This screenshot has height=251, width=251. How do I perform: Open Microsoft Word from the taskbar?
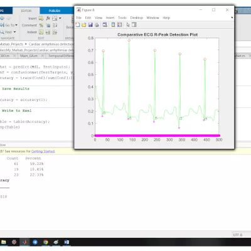click(67, 242)
